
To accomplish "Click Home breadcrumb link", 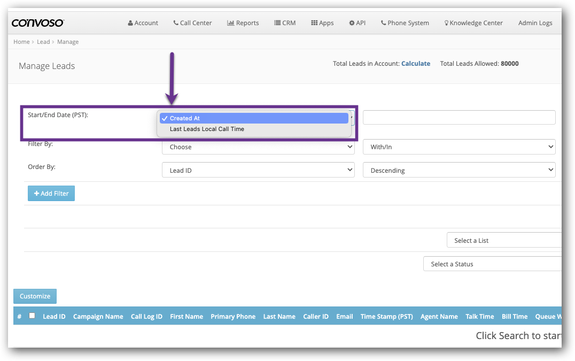I will point(21,42).
